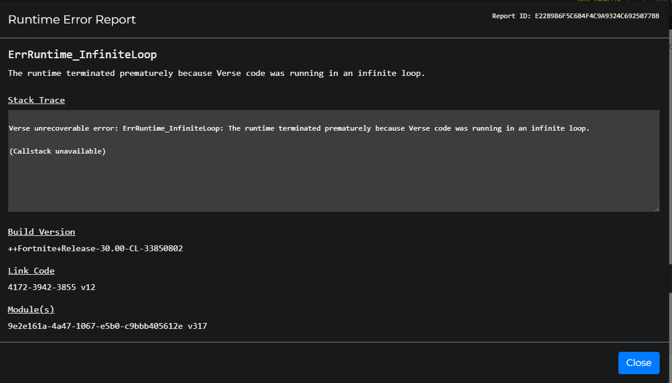
Task: Click the Link Code section label
Action: coord(31,271)
